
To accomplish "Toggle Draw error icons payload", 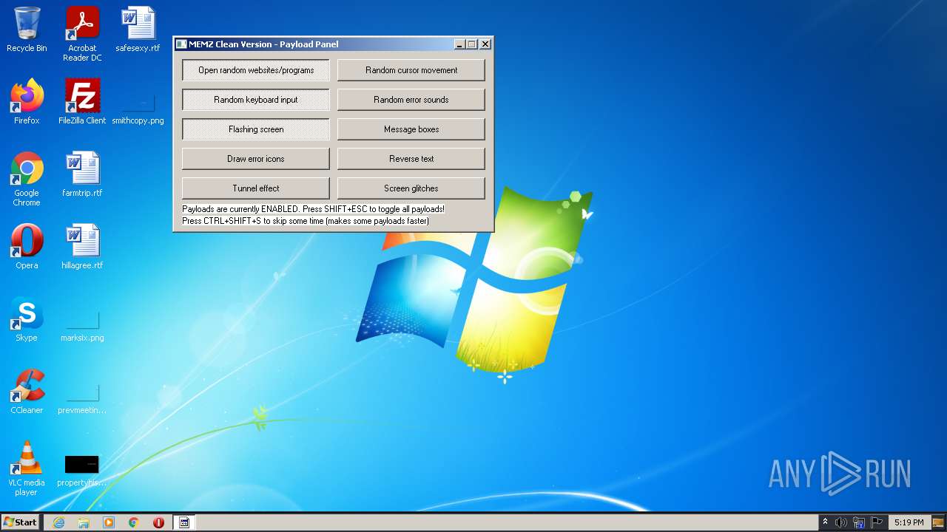I will 256,159.
